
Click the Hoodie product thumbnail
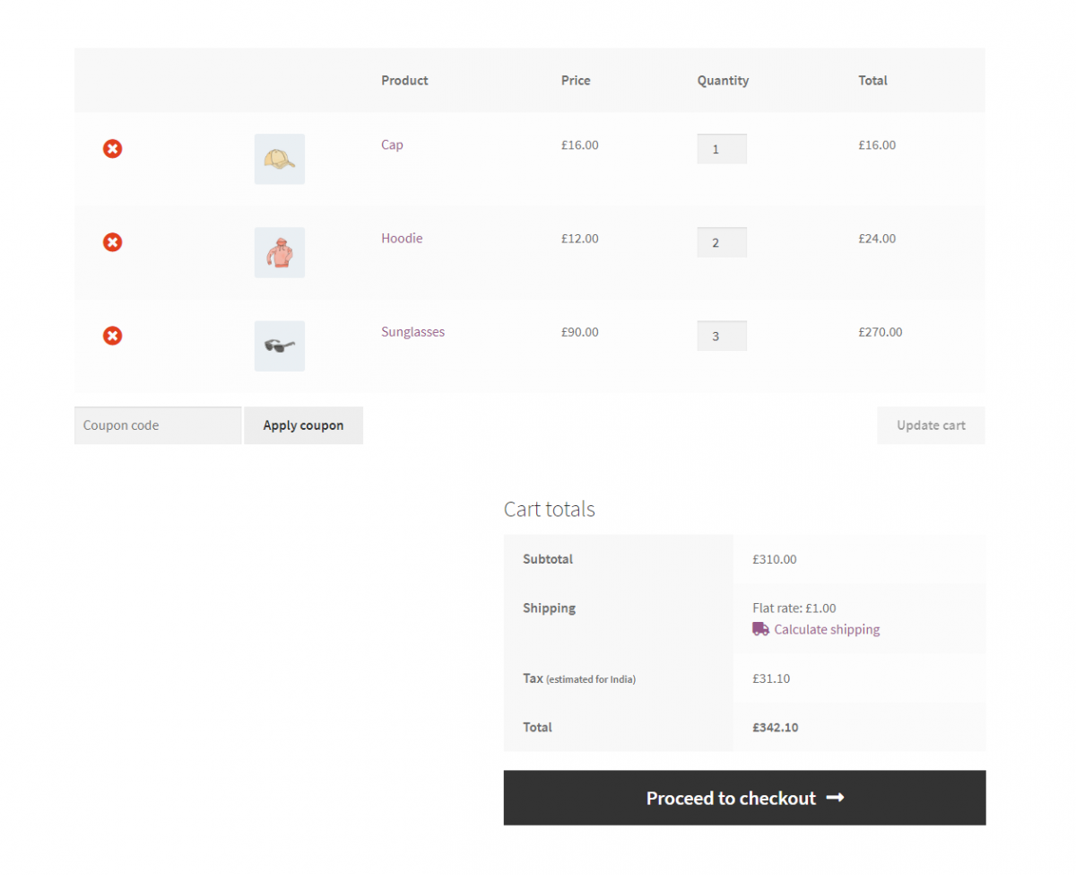coord(279,252)
